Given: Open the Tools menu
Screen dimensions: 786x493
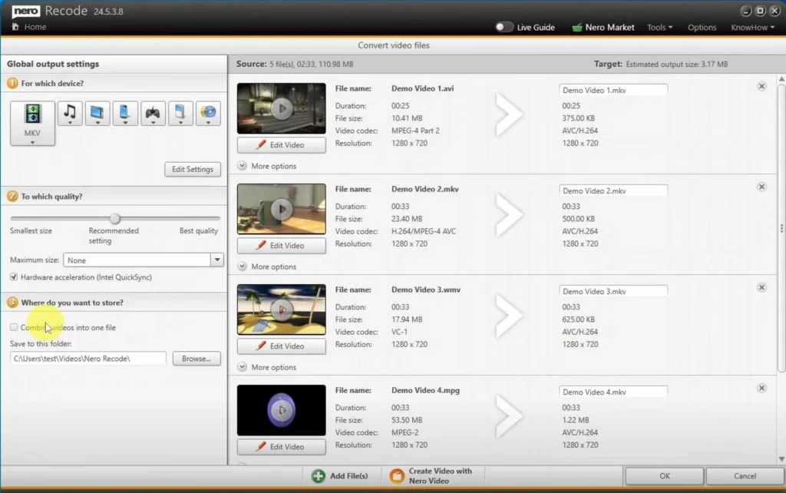Looking at the screenshot, I should [x=659, y=27].
